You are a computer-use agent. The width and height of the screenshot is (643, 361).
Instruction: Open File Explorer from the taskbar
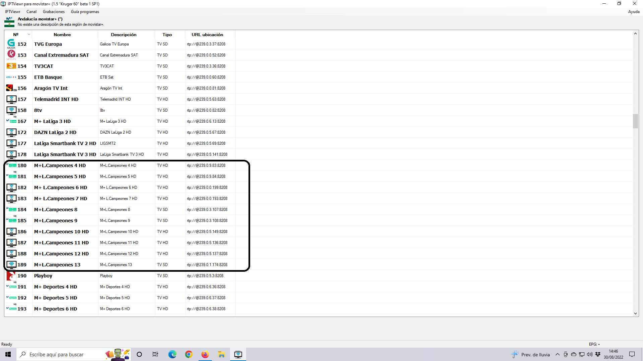click(221, 354)
